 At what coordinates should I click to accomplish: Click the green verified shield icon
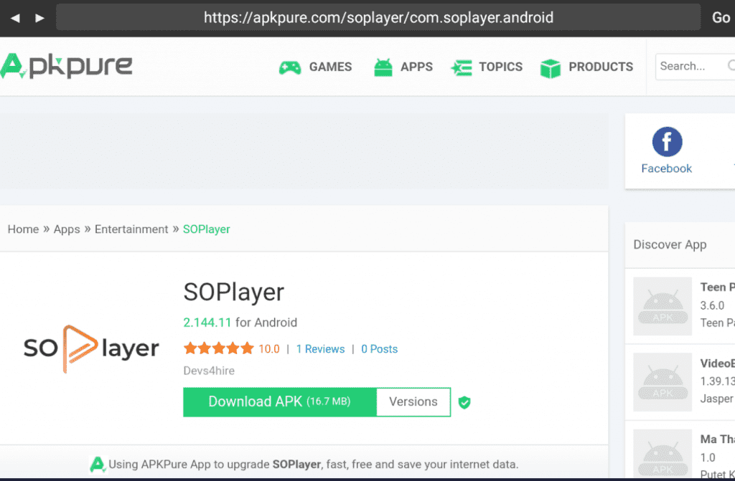point(464,402)
